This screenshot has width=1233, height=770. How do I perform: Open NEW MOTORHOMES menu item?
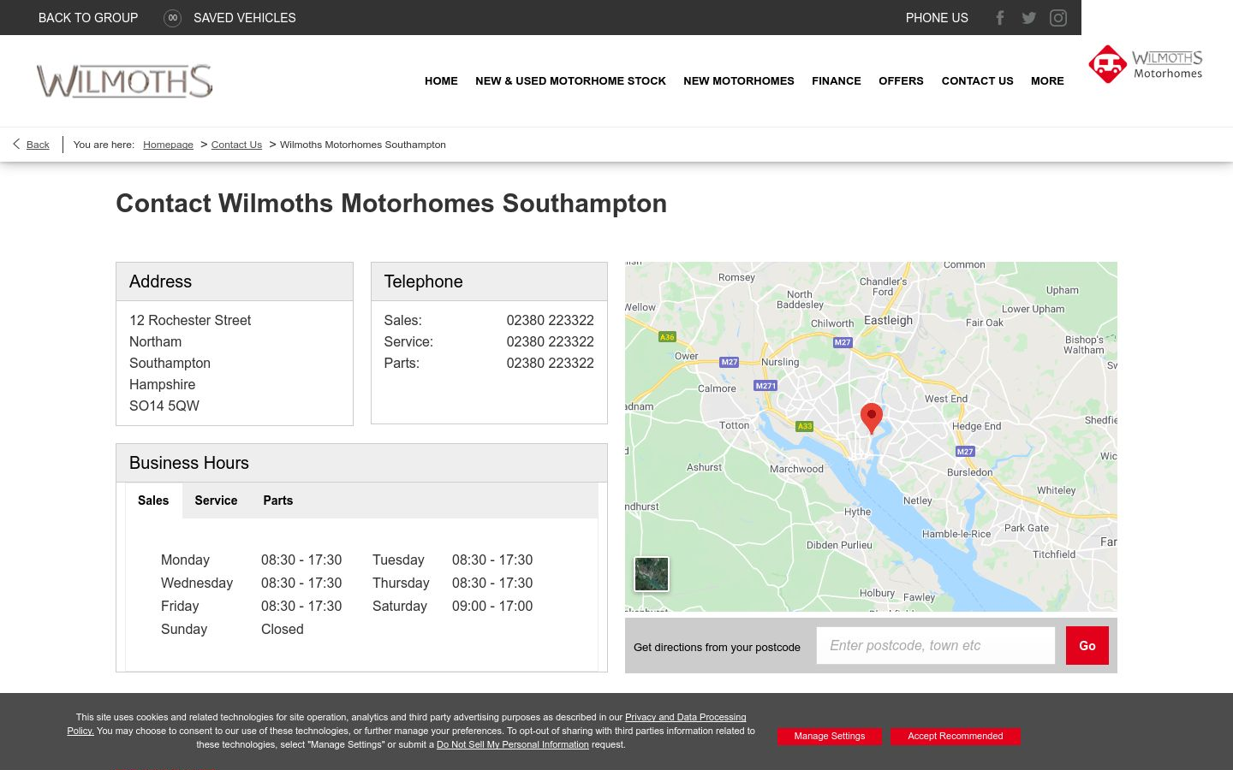tap(739, 81)
